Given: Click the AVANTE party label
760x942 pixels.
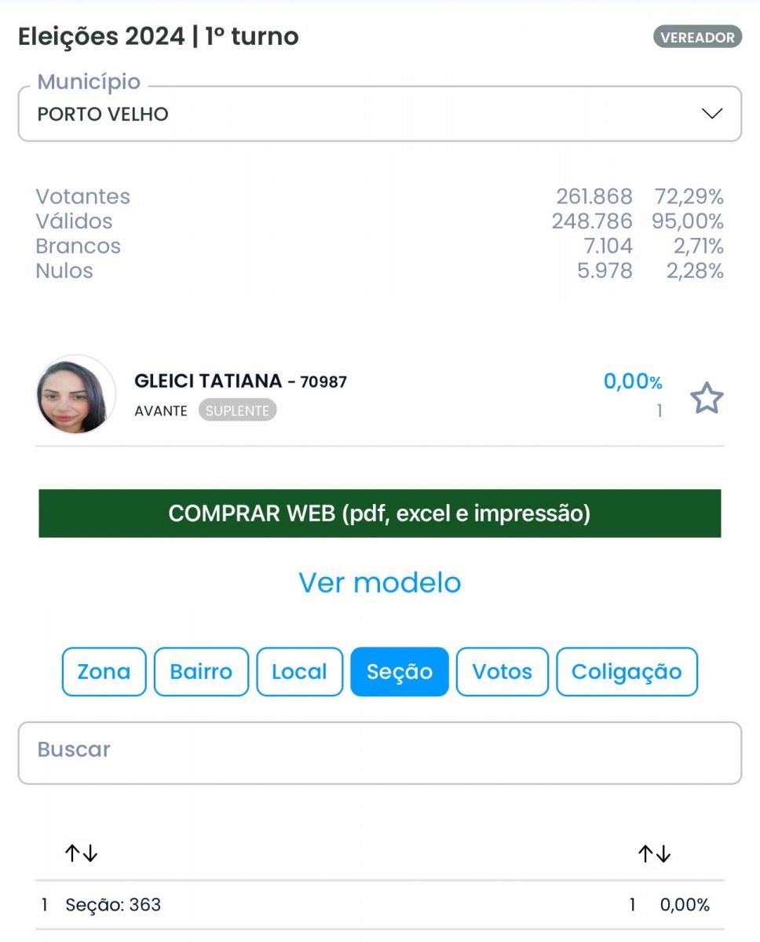Looking at the screenshot, I should [161, 411].
